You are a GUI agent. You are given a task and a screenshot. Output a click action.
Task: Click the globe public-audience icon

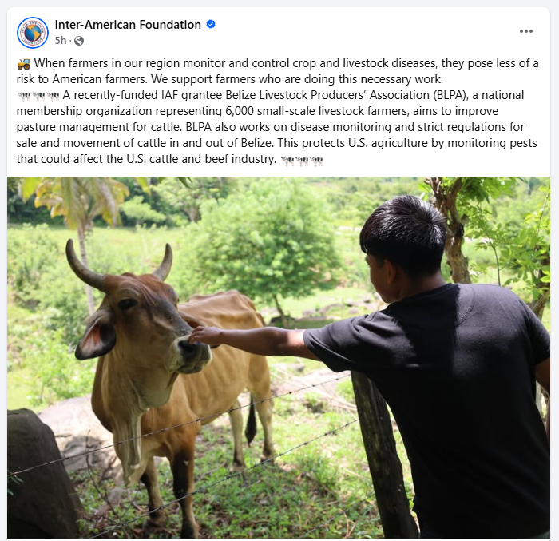coord(79,41)
